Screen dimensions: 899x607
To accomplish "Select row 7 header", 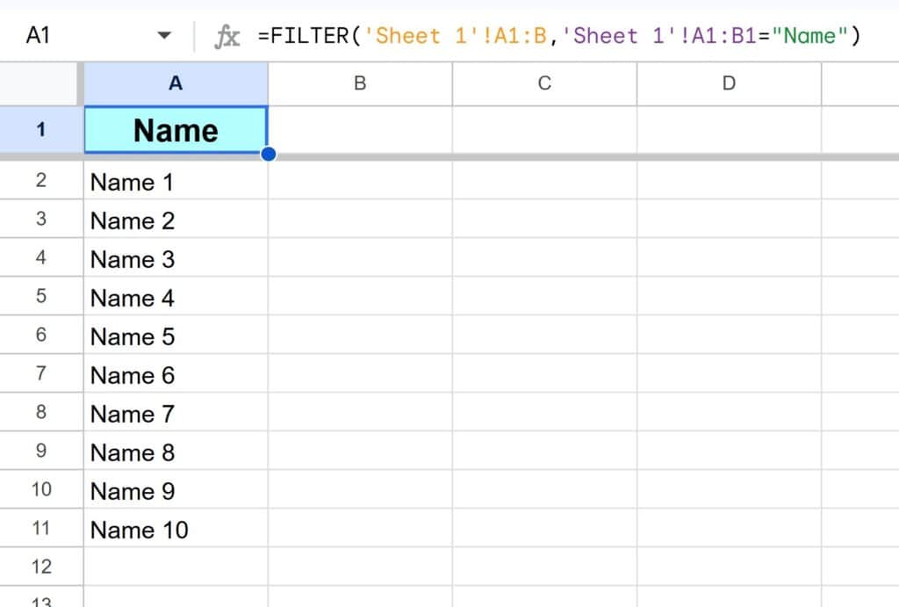I will point(41,373).
